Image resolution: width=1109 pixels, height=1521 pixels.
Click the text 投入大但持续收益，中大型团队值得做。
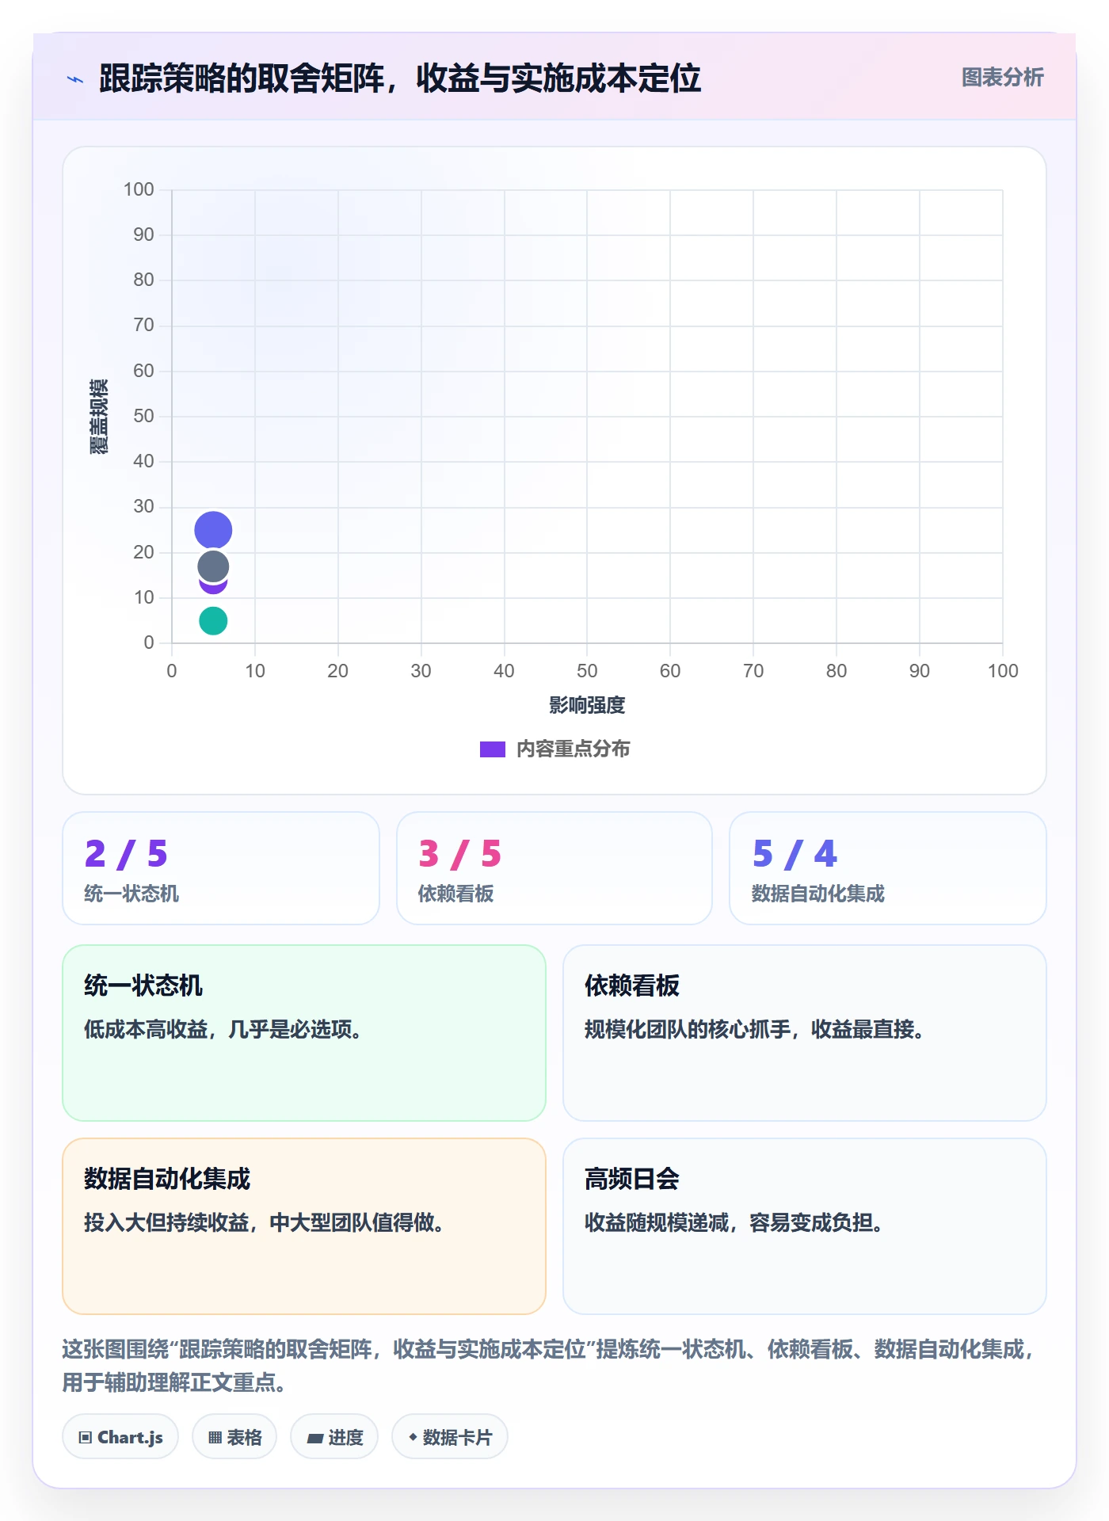[x=265, y=1222]
